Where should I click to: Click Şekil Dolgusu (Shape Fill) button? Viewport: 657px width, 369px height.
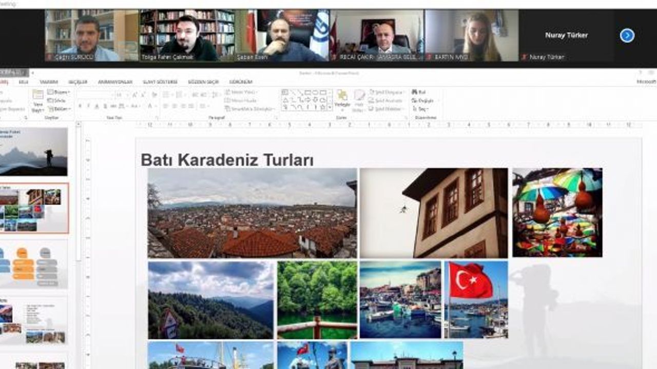coord(387,92)
